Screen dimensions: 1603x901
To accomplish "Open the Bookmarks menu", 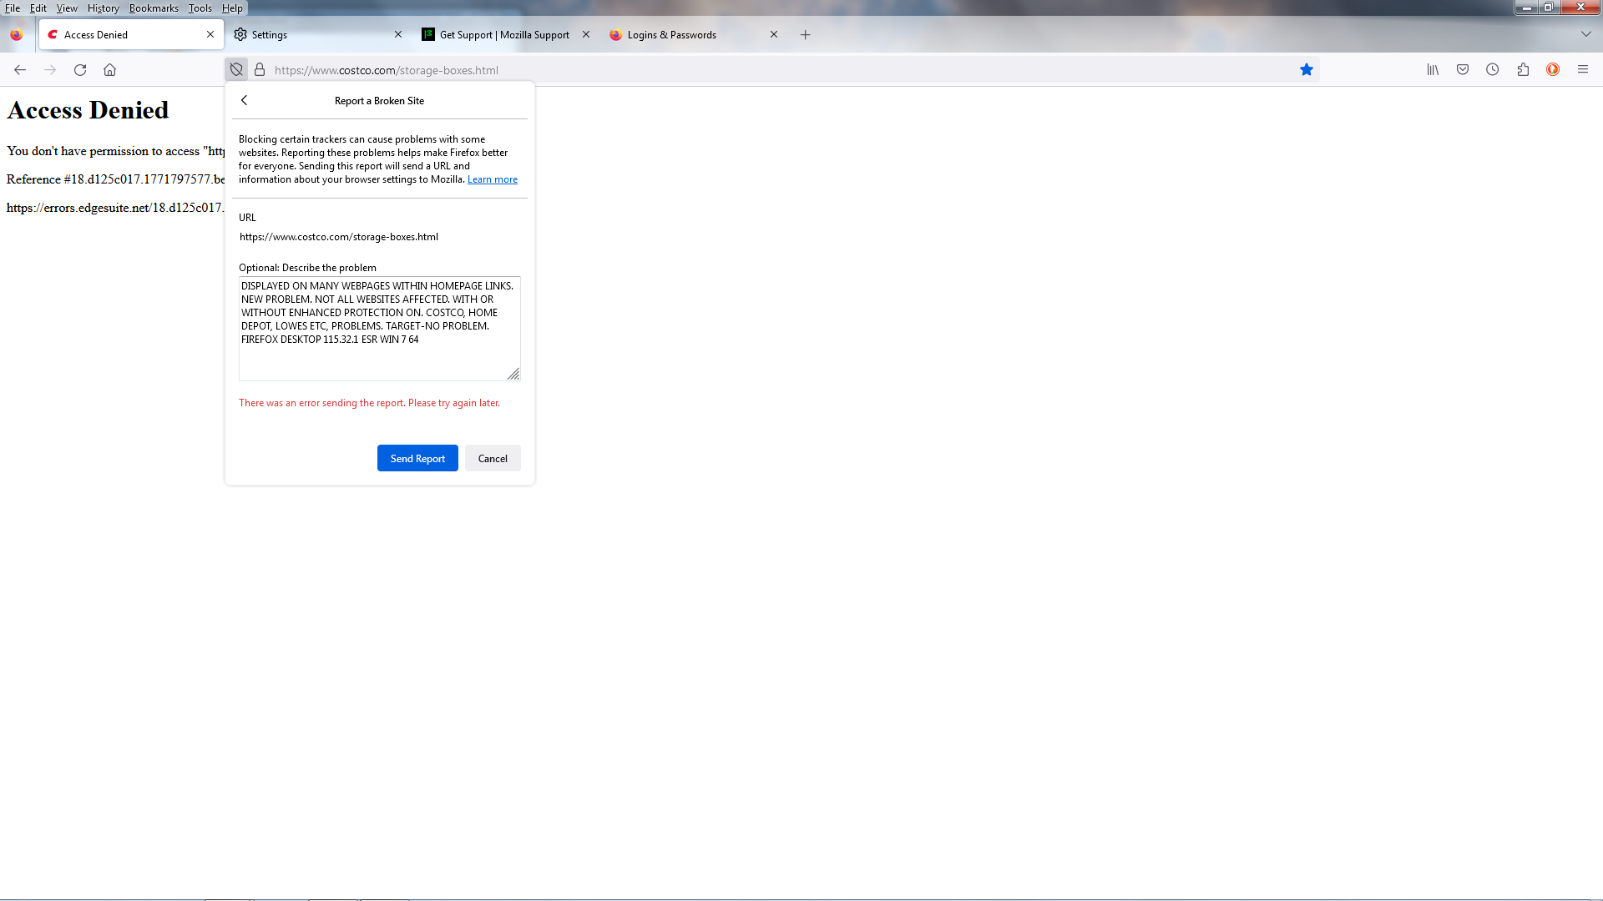I will tap(154, 8).
